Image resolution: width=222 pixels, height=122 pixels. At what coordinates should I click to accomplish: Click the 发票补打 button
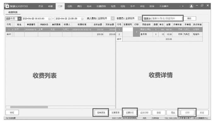coord(130,113)
